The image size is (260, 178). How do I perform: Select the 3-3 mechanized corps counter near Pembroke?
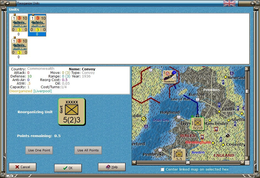click(179, 155)
